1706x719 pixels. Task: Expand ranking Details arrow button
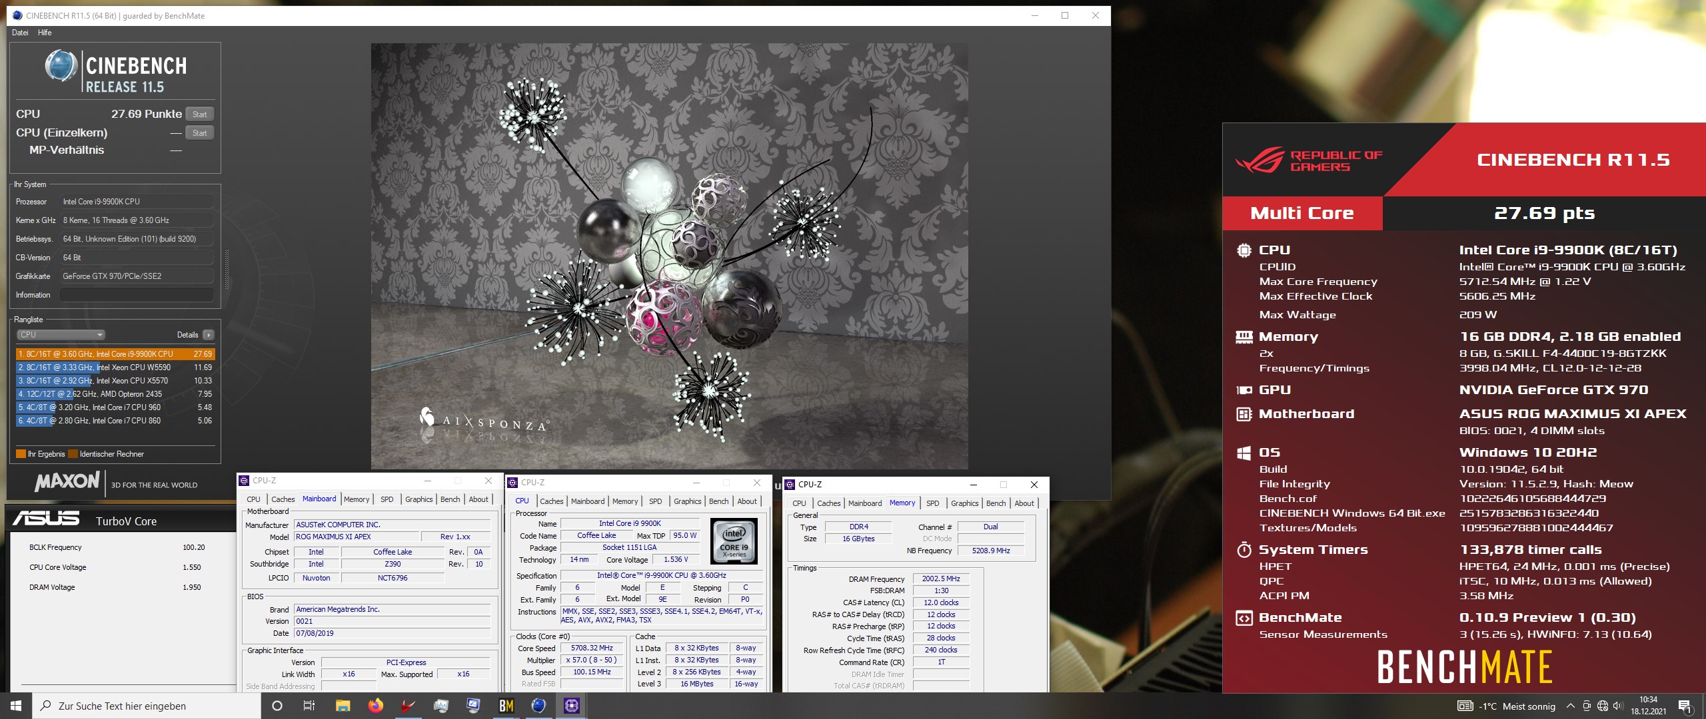[x=209, y=335]
